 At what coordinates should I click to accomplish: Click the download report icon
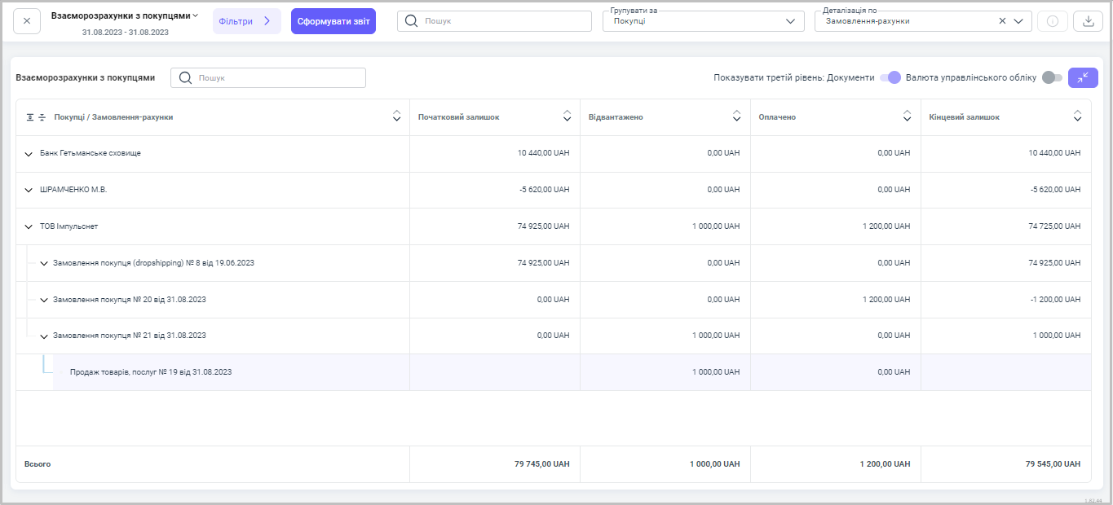click(x=1087, y=21)
